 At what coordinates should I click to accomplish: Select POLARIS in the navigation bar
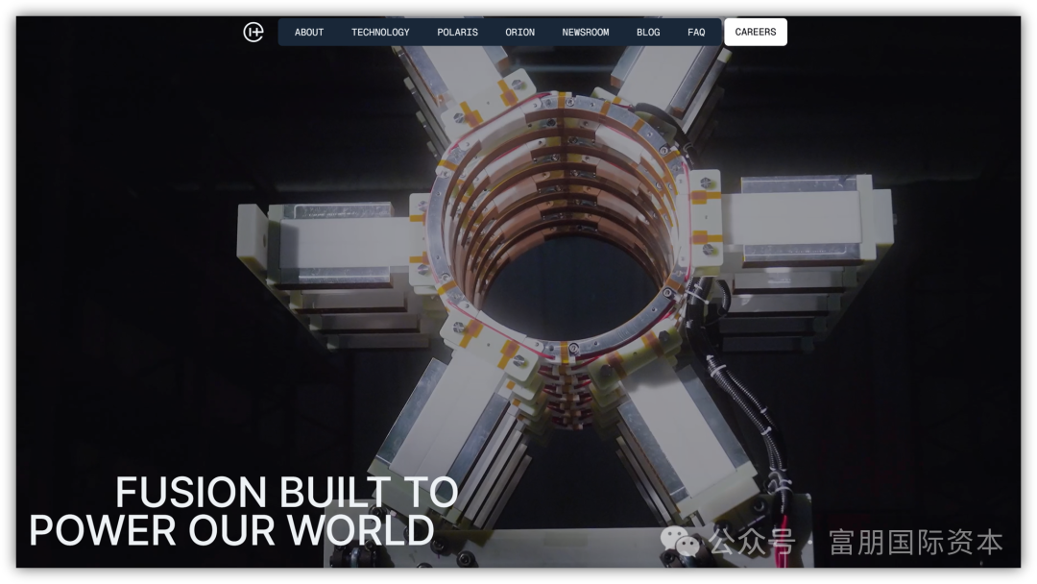(x=457, y=32)
